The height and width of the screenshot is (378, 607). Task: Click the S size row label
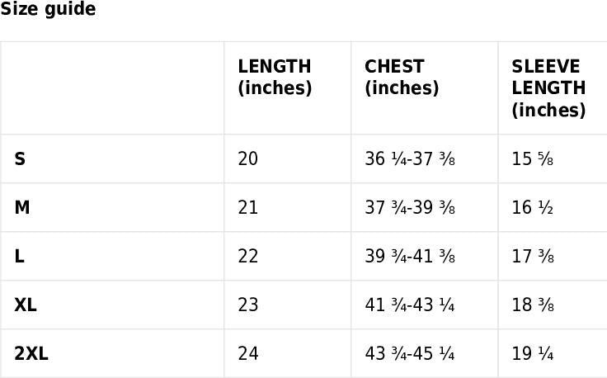click(x=20, y=158)
